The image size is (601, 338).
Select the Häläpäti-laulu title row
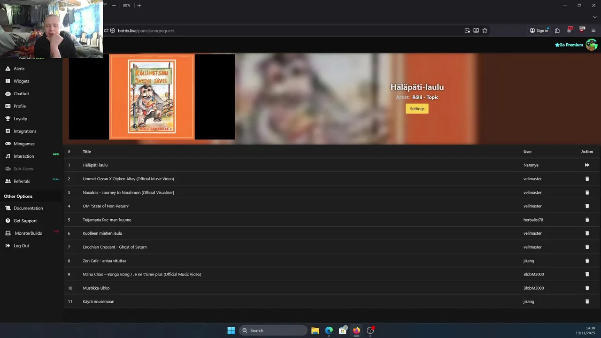point(331,165)
